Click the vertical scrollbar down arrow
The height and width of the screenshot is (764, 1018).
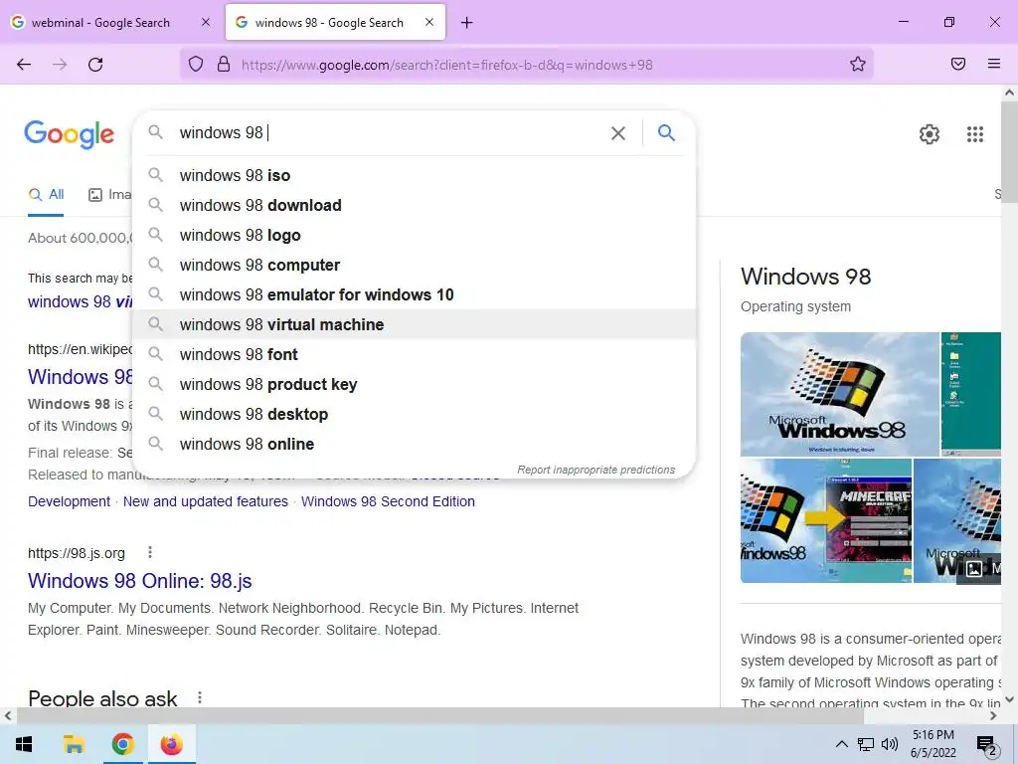[1009, 699]
